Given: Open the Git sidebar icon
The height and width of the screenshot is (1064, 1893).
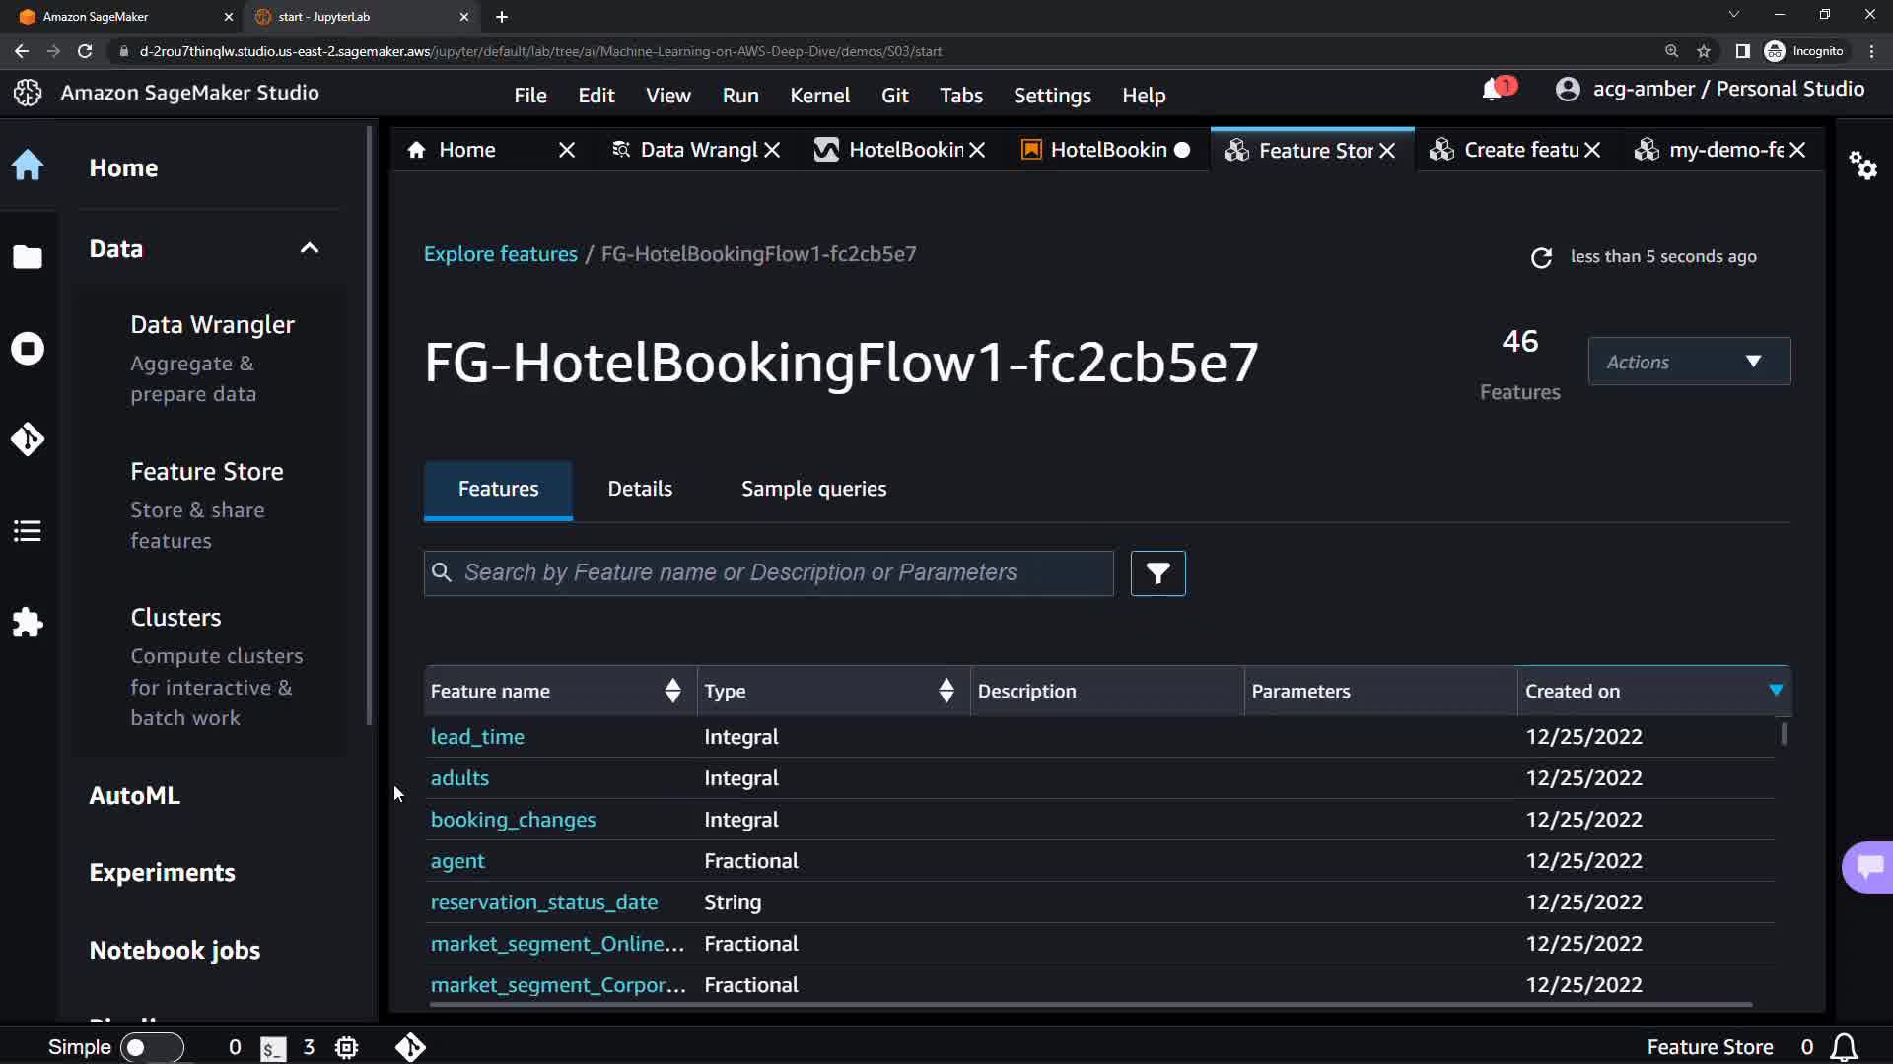Looking at the screenshot, I should tap(28, 438).
